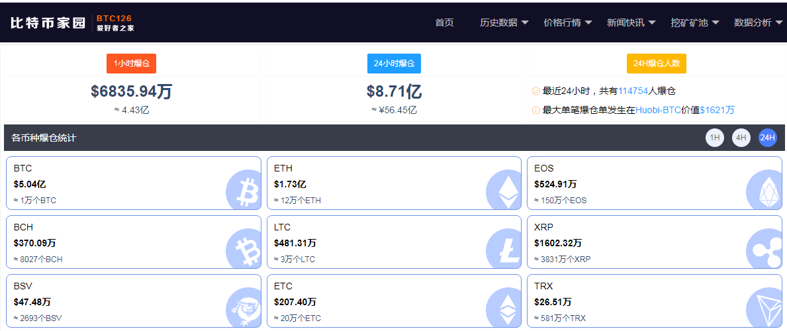Viewport: 787px width, 331px height.
Task: Click the ETH $1.73亿 amount
Action: click(290, 184)
